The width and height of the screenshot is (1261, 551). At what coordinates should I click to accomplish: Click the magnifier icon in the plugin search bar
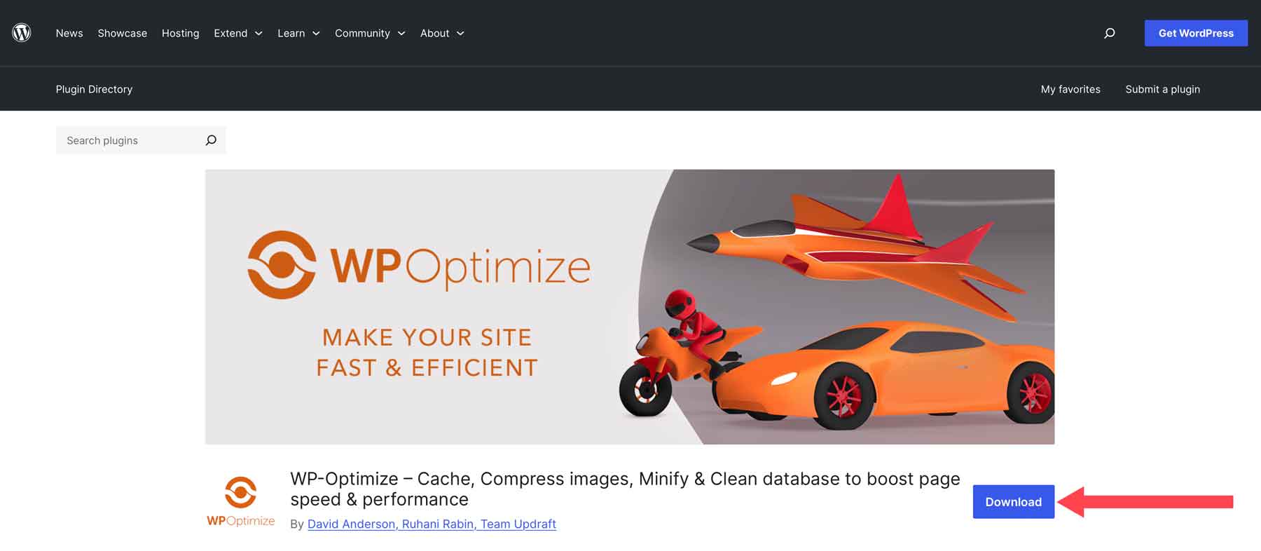(x=211, y=140)
